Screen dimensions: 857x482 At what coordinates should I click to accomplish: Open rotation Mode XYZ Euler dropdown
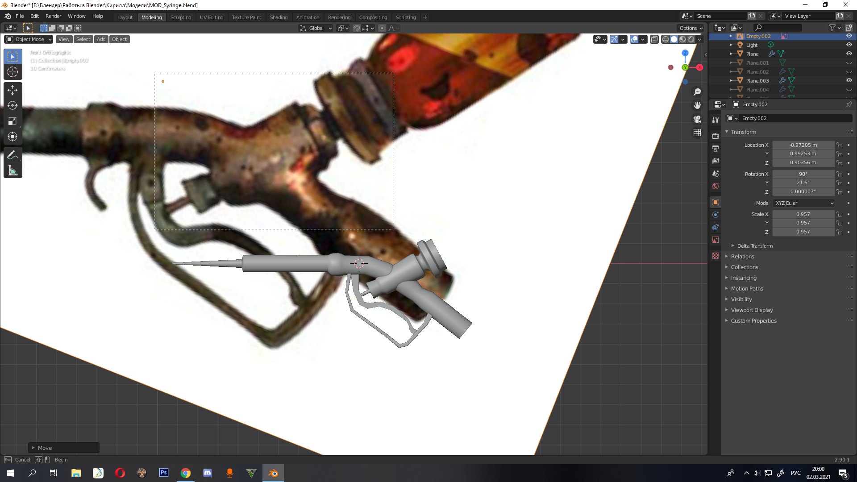coord(803,203)
